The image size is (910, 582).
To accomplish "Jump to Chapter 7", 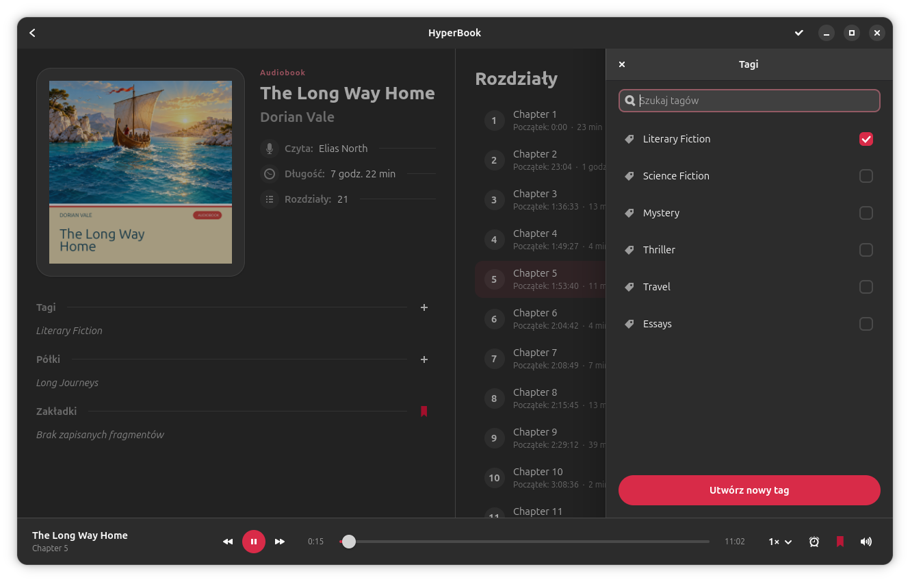I will click(x=541, y=359).
